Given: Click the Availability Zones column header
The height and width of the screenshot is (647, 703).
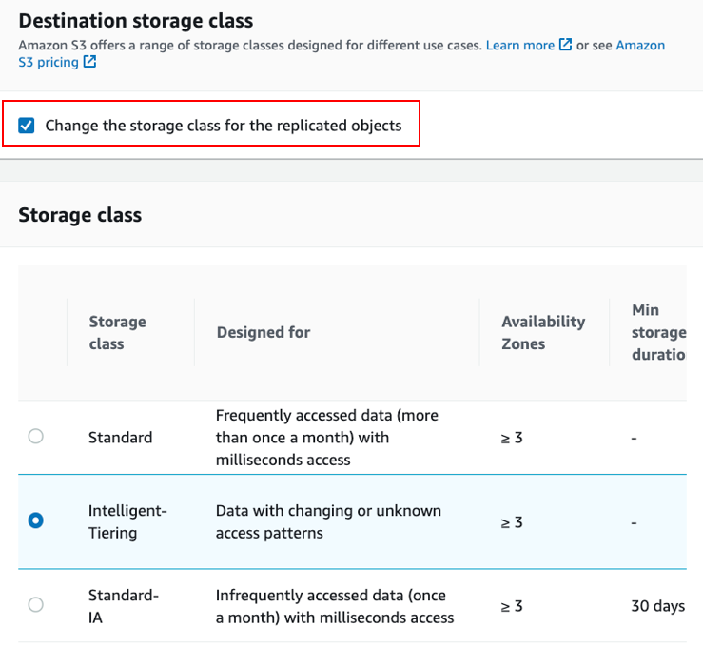Looking at the screenshot, I should (542, 332).
